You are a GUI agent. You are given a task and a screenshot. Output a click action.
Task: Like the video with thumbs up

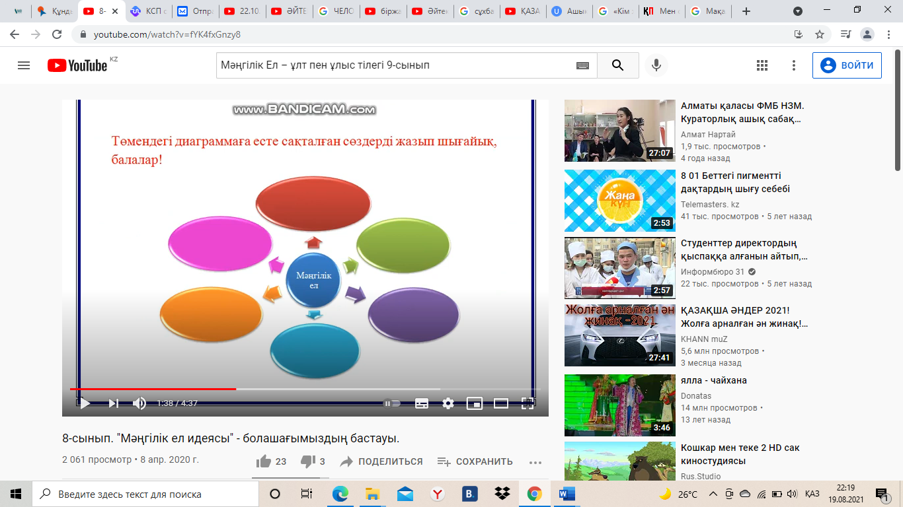(264, 461)
